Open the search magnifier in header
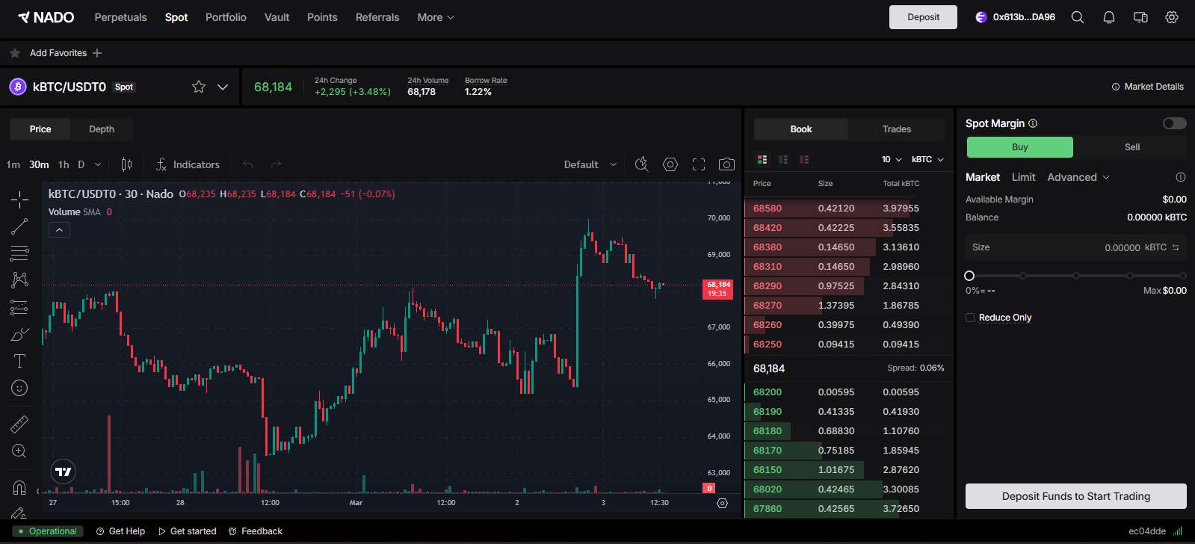Viewport: 1195px width, 544px height. [1078, 17]
